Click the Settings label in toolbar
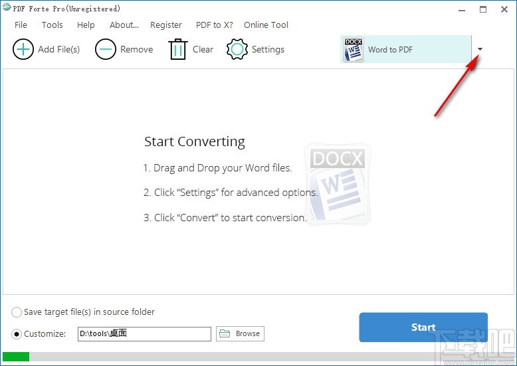 click(268, 49)
